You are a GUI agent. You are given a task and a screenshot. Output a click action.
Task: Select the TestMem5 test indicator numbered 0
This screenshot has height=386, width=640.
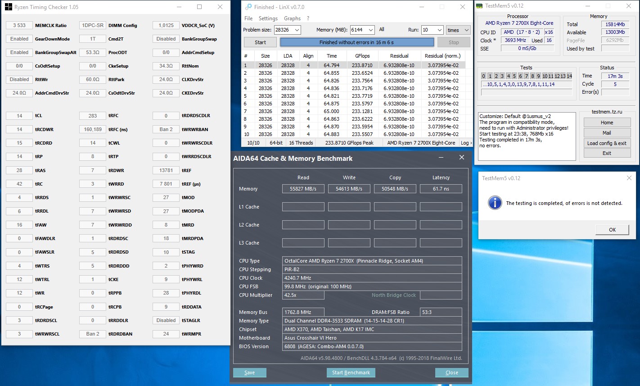click(x=484, y=76)
